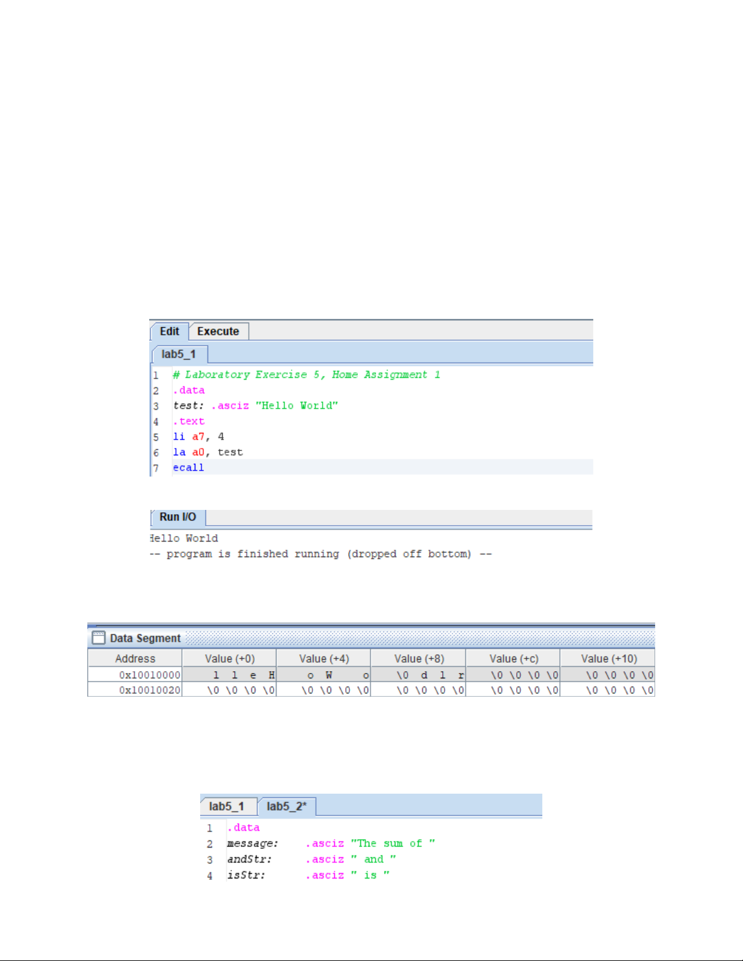The height and width of the screenshot is (961, 743).
Task: Click the message: label in lab5_2 editor
Action: point(252,843)
